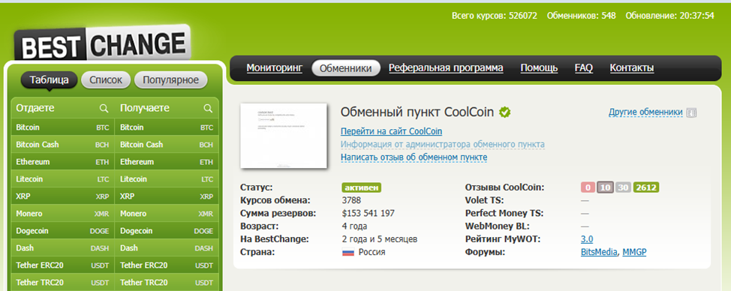Select Обменники in the navigation bar

pos(346,68)
